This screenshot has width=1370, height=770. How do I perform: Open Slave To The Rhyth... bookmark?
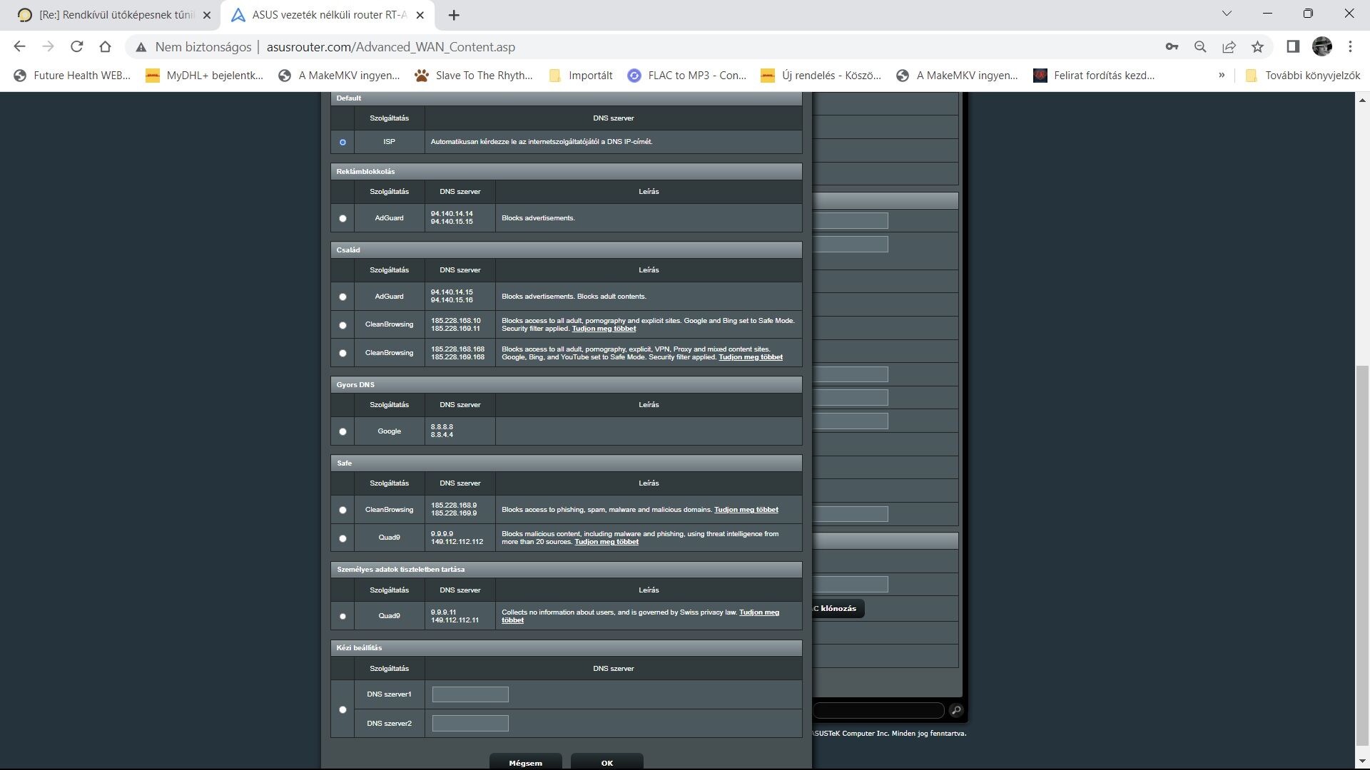tap(474, 76)
